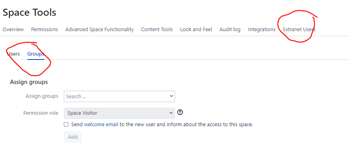This screenshot has height=151, width=349.
Task: Open the welcome email link
Action: tap(101, 125)
